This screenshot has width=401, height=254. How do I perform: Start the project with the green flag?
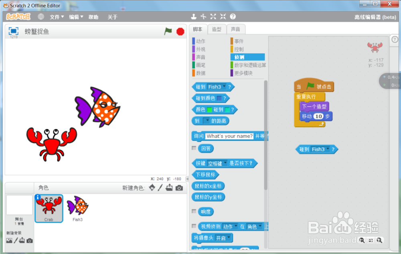[x=168, y=31]
